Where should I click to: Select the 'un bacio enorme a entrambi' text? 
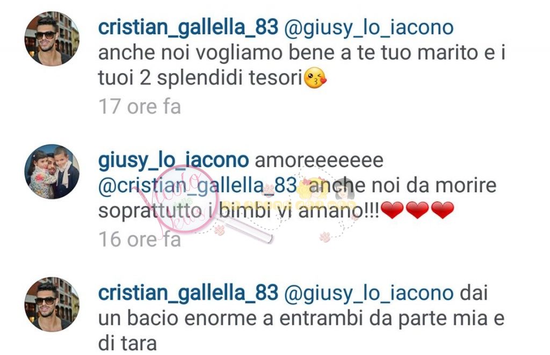(x=230, y=318)
